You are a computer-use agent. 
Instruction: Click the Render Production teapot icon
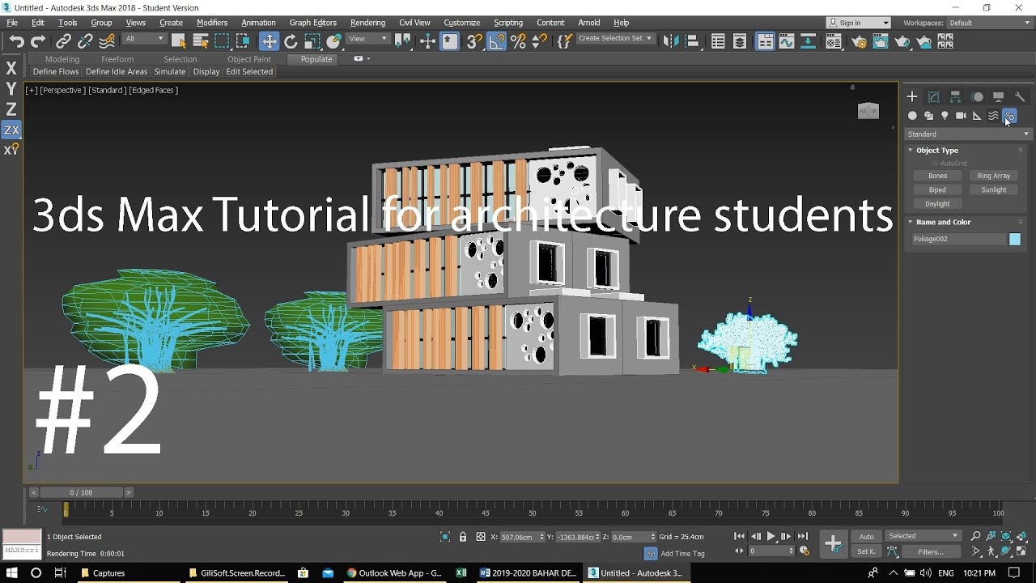(902, 41)
